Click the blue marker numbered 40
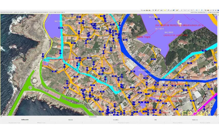The width and height of the screenshot is (219, 134). 133,71
